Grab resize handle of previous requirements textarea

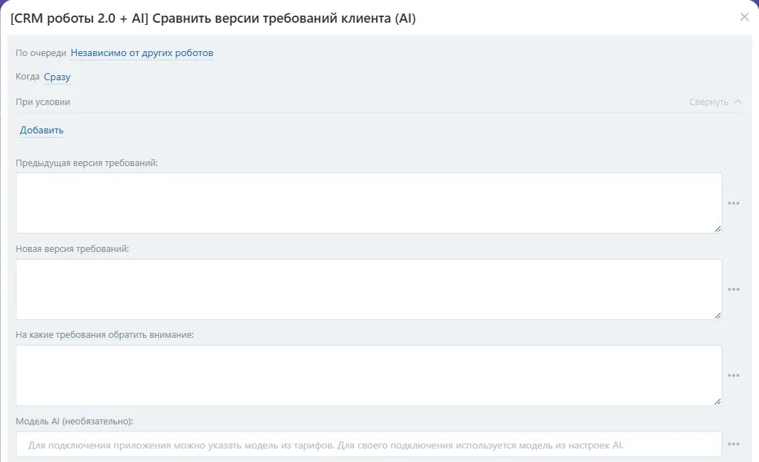717,229
